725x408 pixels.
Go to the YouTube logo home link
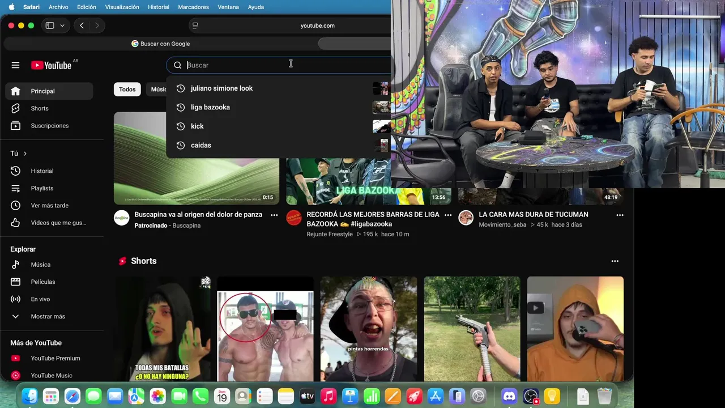click(51, 65)
